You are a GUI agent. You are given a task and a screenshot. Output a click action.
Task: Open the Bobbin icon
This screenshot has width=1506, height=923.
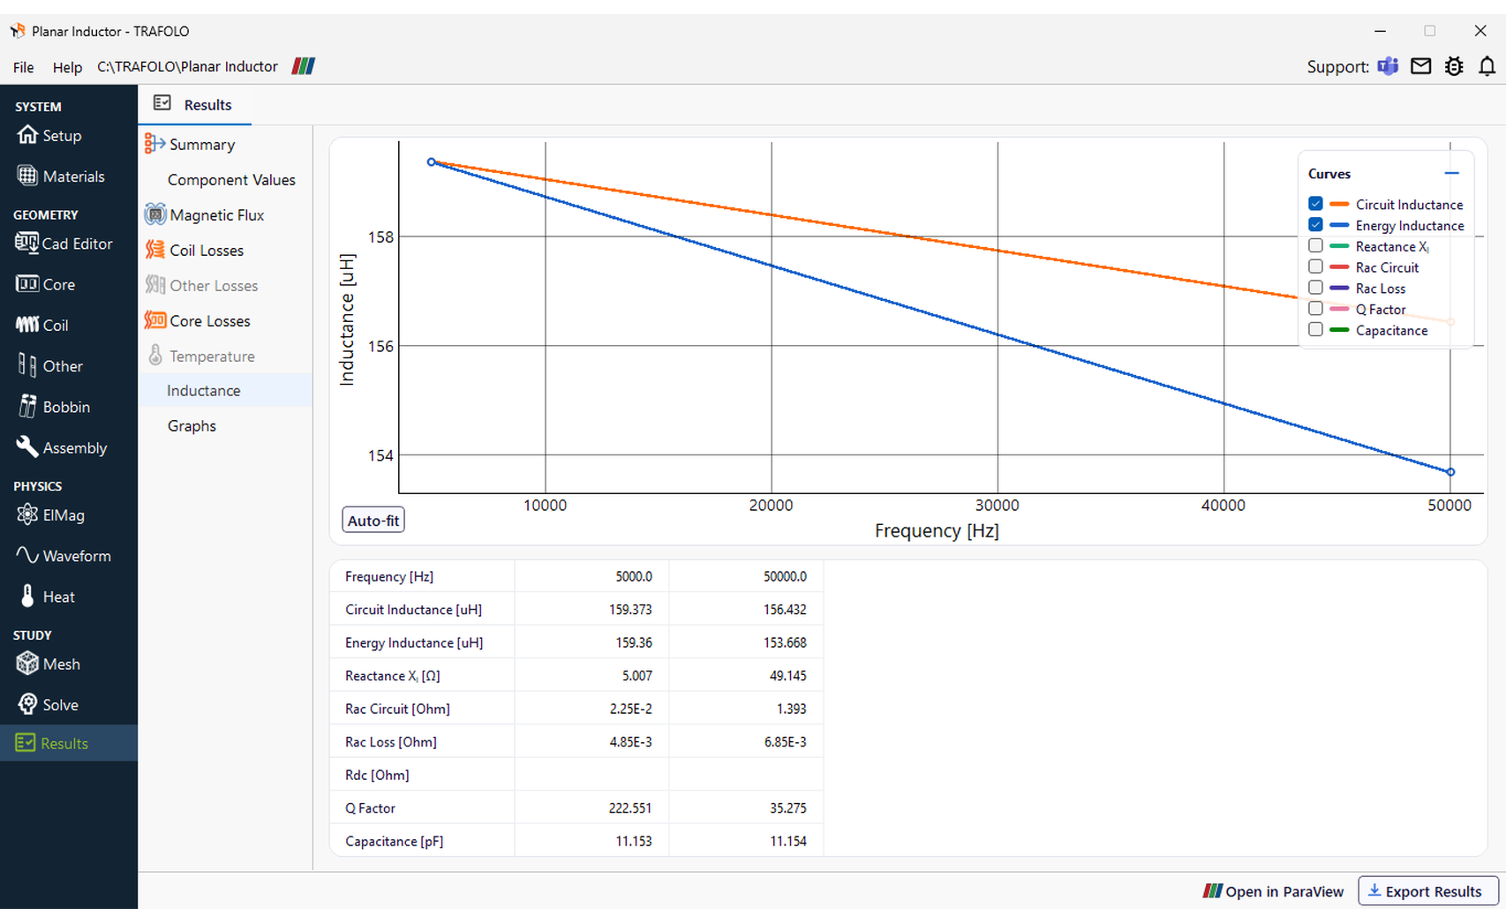coord(27,406)
